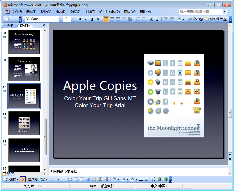The image size is (234, 191).
Task: Insert picture from file icon
Action: 107,179
